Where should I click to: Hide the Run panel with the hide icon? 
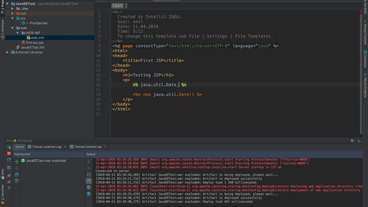[x=359, y=140]
